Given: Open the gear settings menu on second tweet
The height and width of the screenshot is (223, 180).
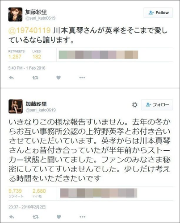Looking at the screenshot, I should tap(135, 105).
